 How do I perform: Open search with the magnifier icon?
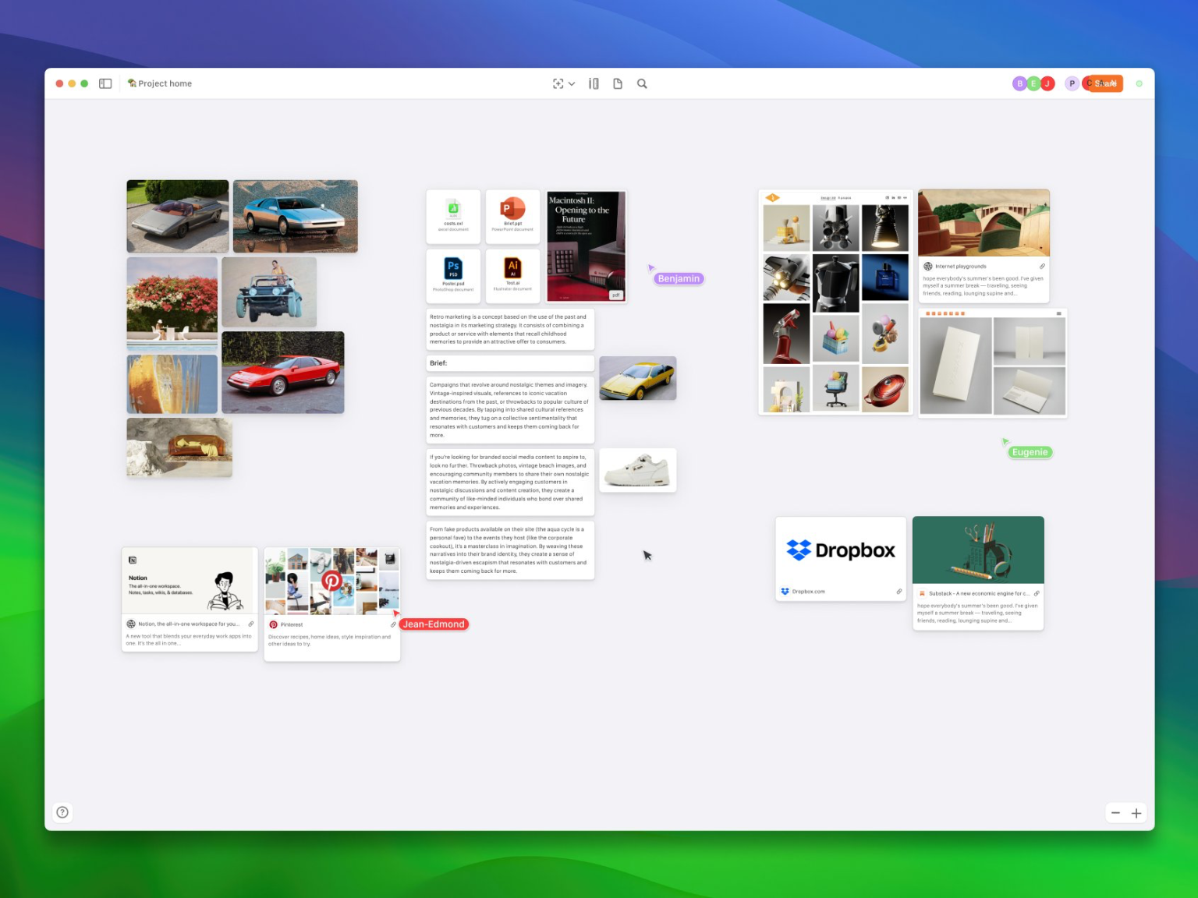pyautogui.click(x=642, y=84)
